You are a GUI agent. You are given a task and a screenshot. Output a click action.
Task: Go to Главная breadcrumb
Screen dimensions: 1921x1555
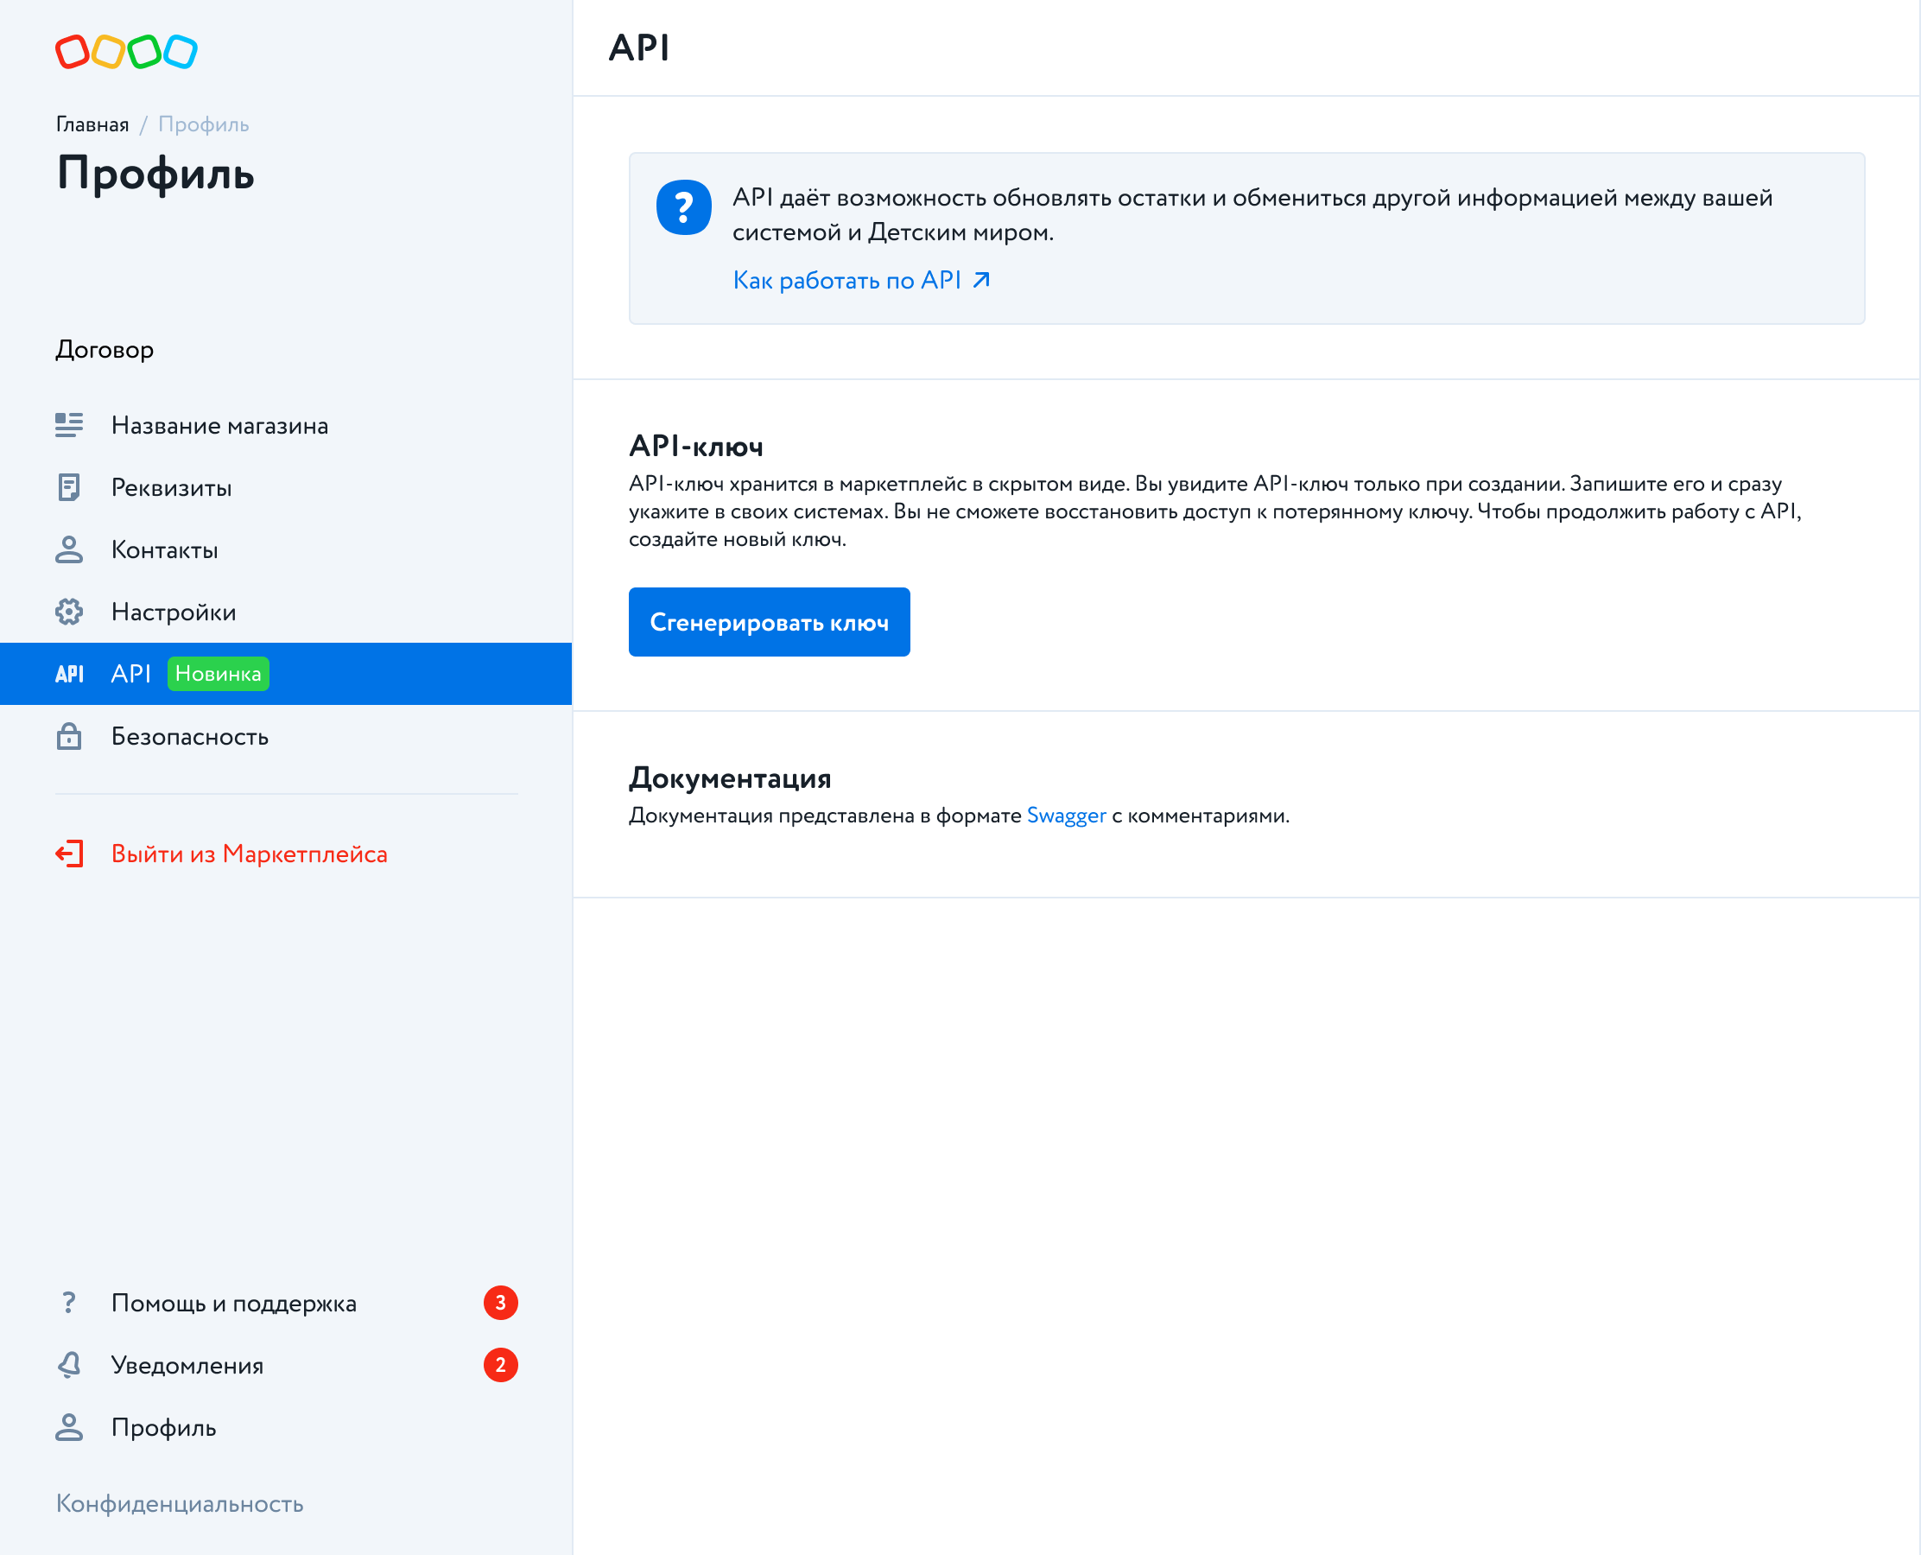tap(92, 124)
